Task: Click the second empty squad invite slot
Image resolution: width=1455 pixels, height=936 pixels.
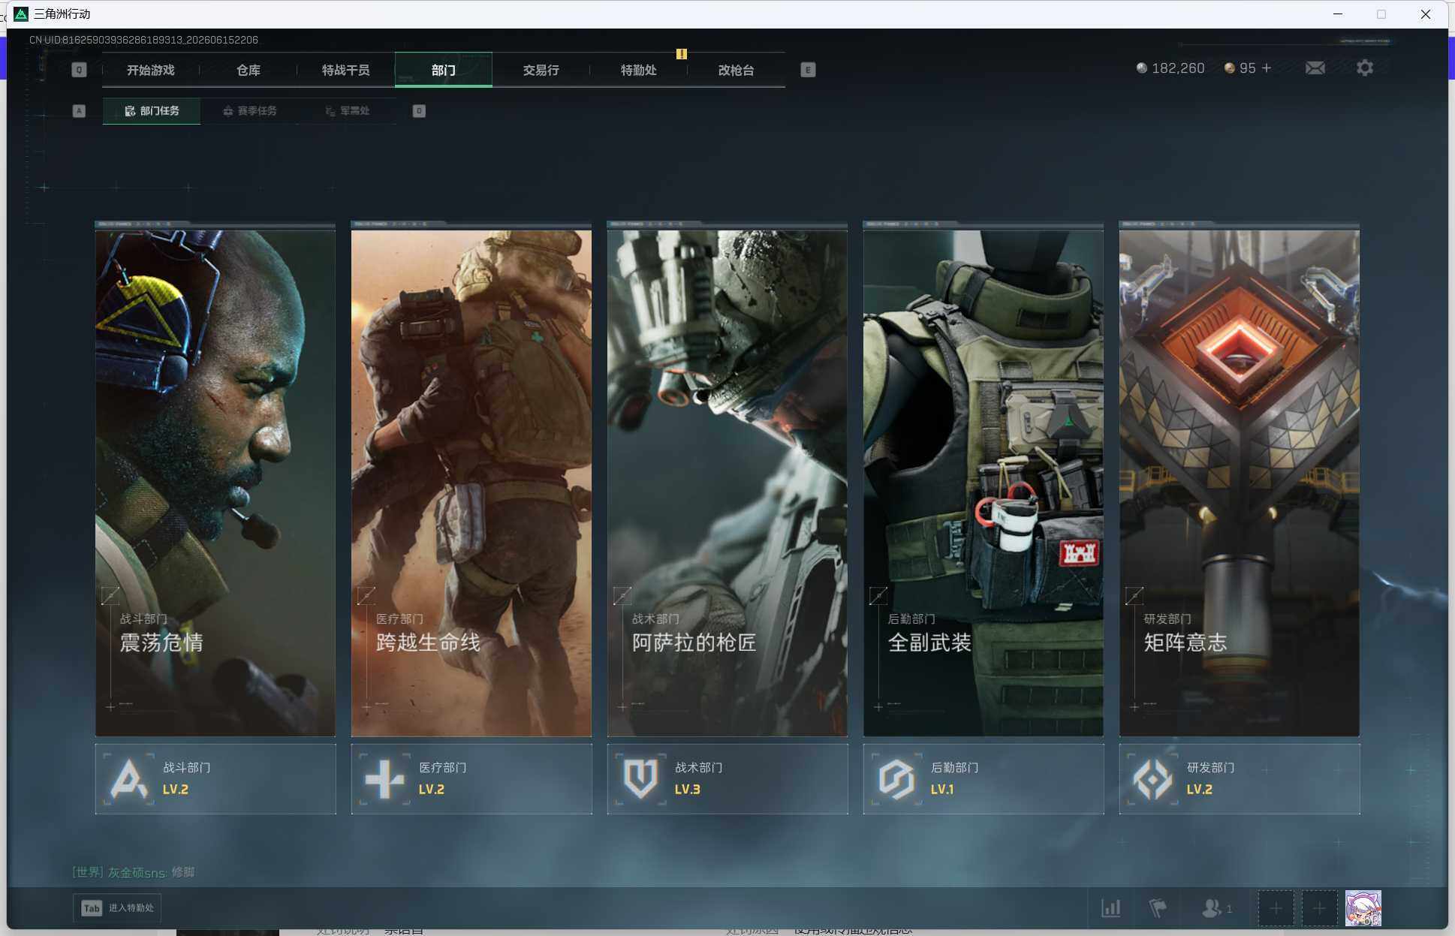Action: (1319, 908)
